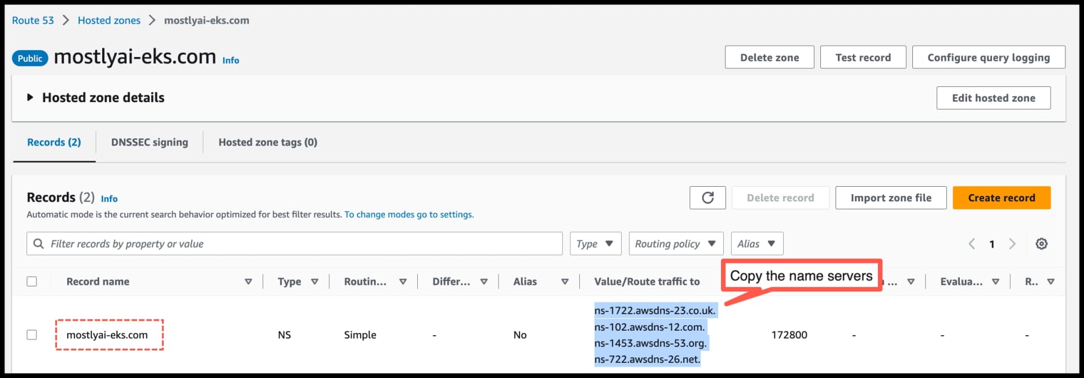Sort by Record name column arrow
The height and width of the screenshot is (378, 1084).
click(x=248, y=282)
